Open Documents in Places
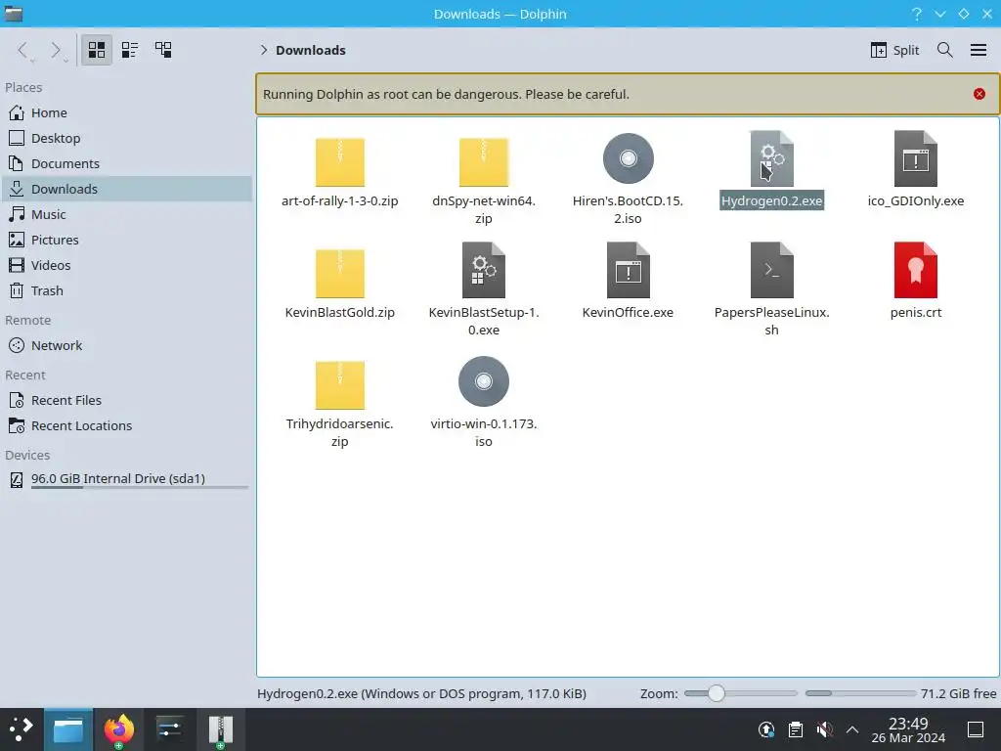The image size is (1001, 751). [126, 163]
